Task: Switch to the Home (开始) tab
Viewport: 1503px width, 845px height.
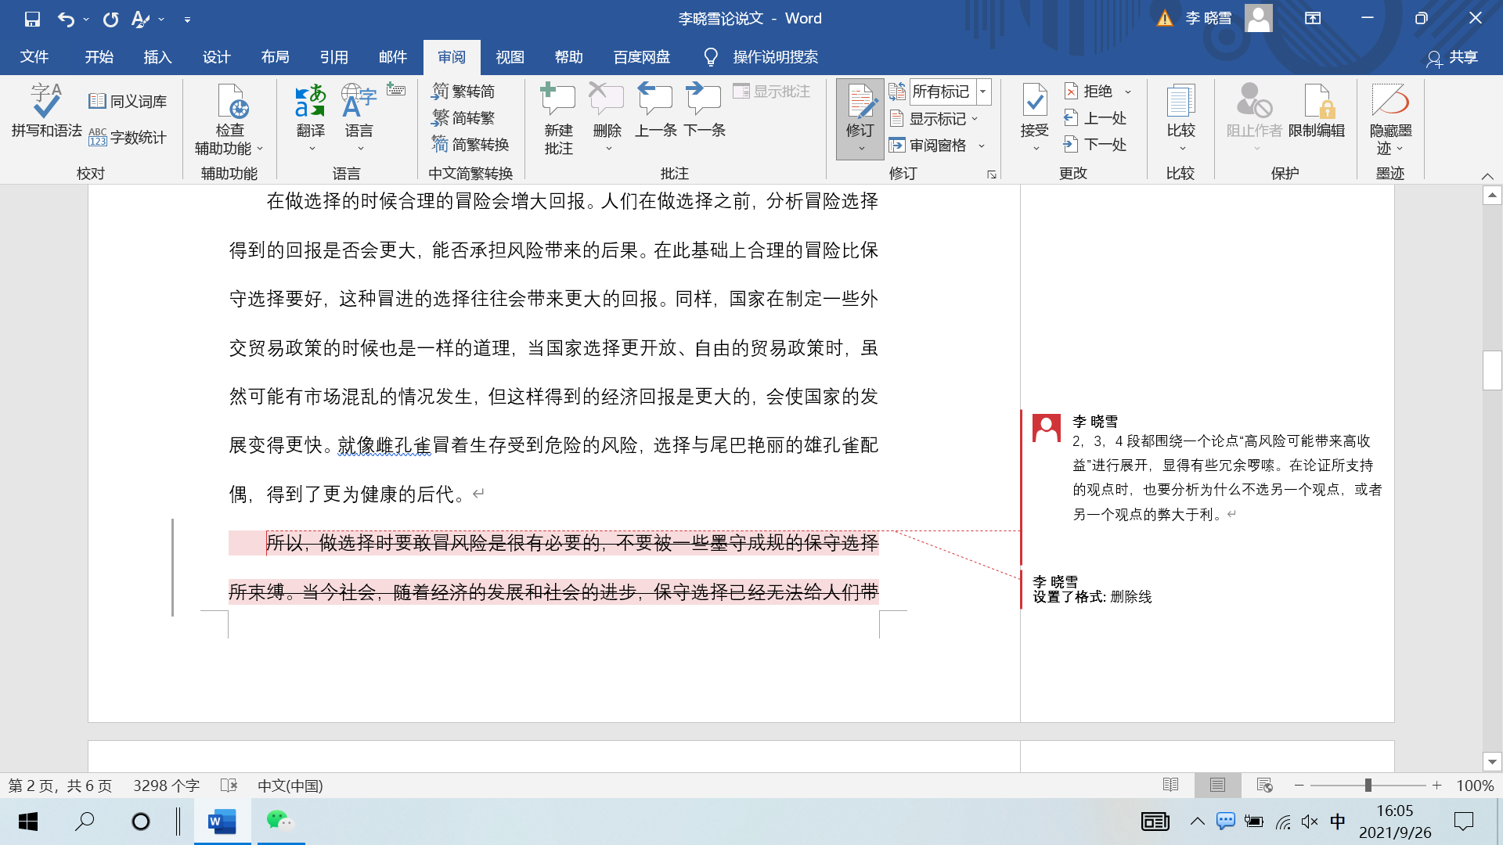Action: tap(99, 57)
